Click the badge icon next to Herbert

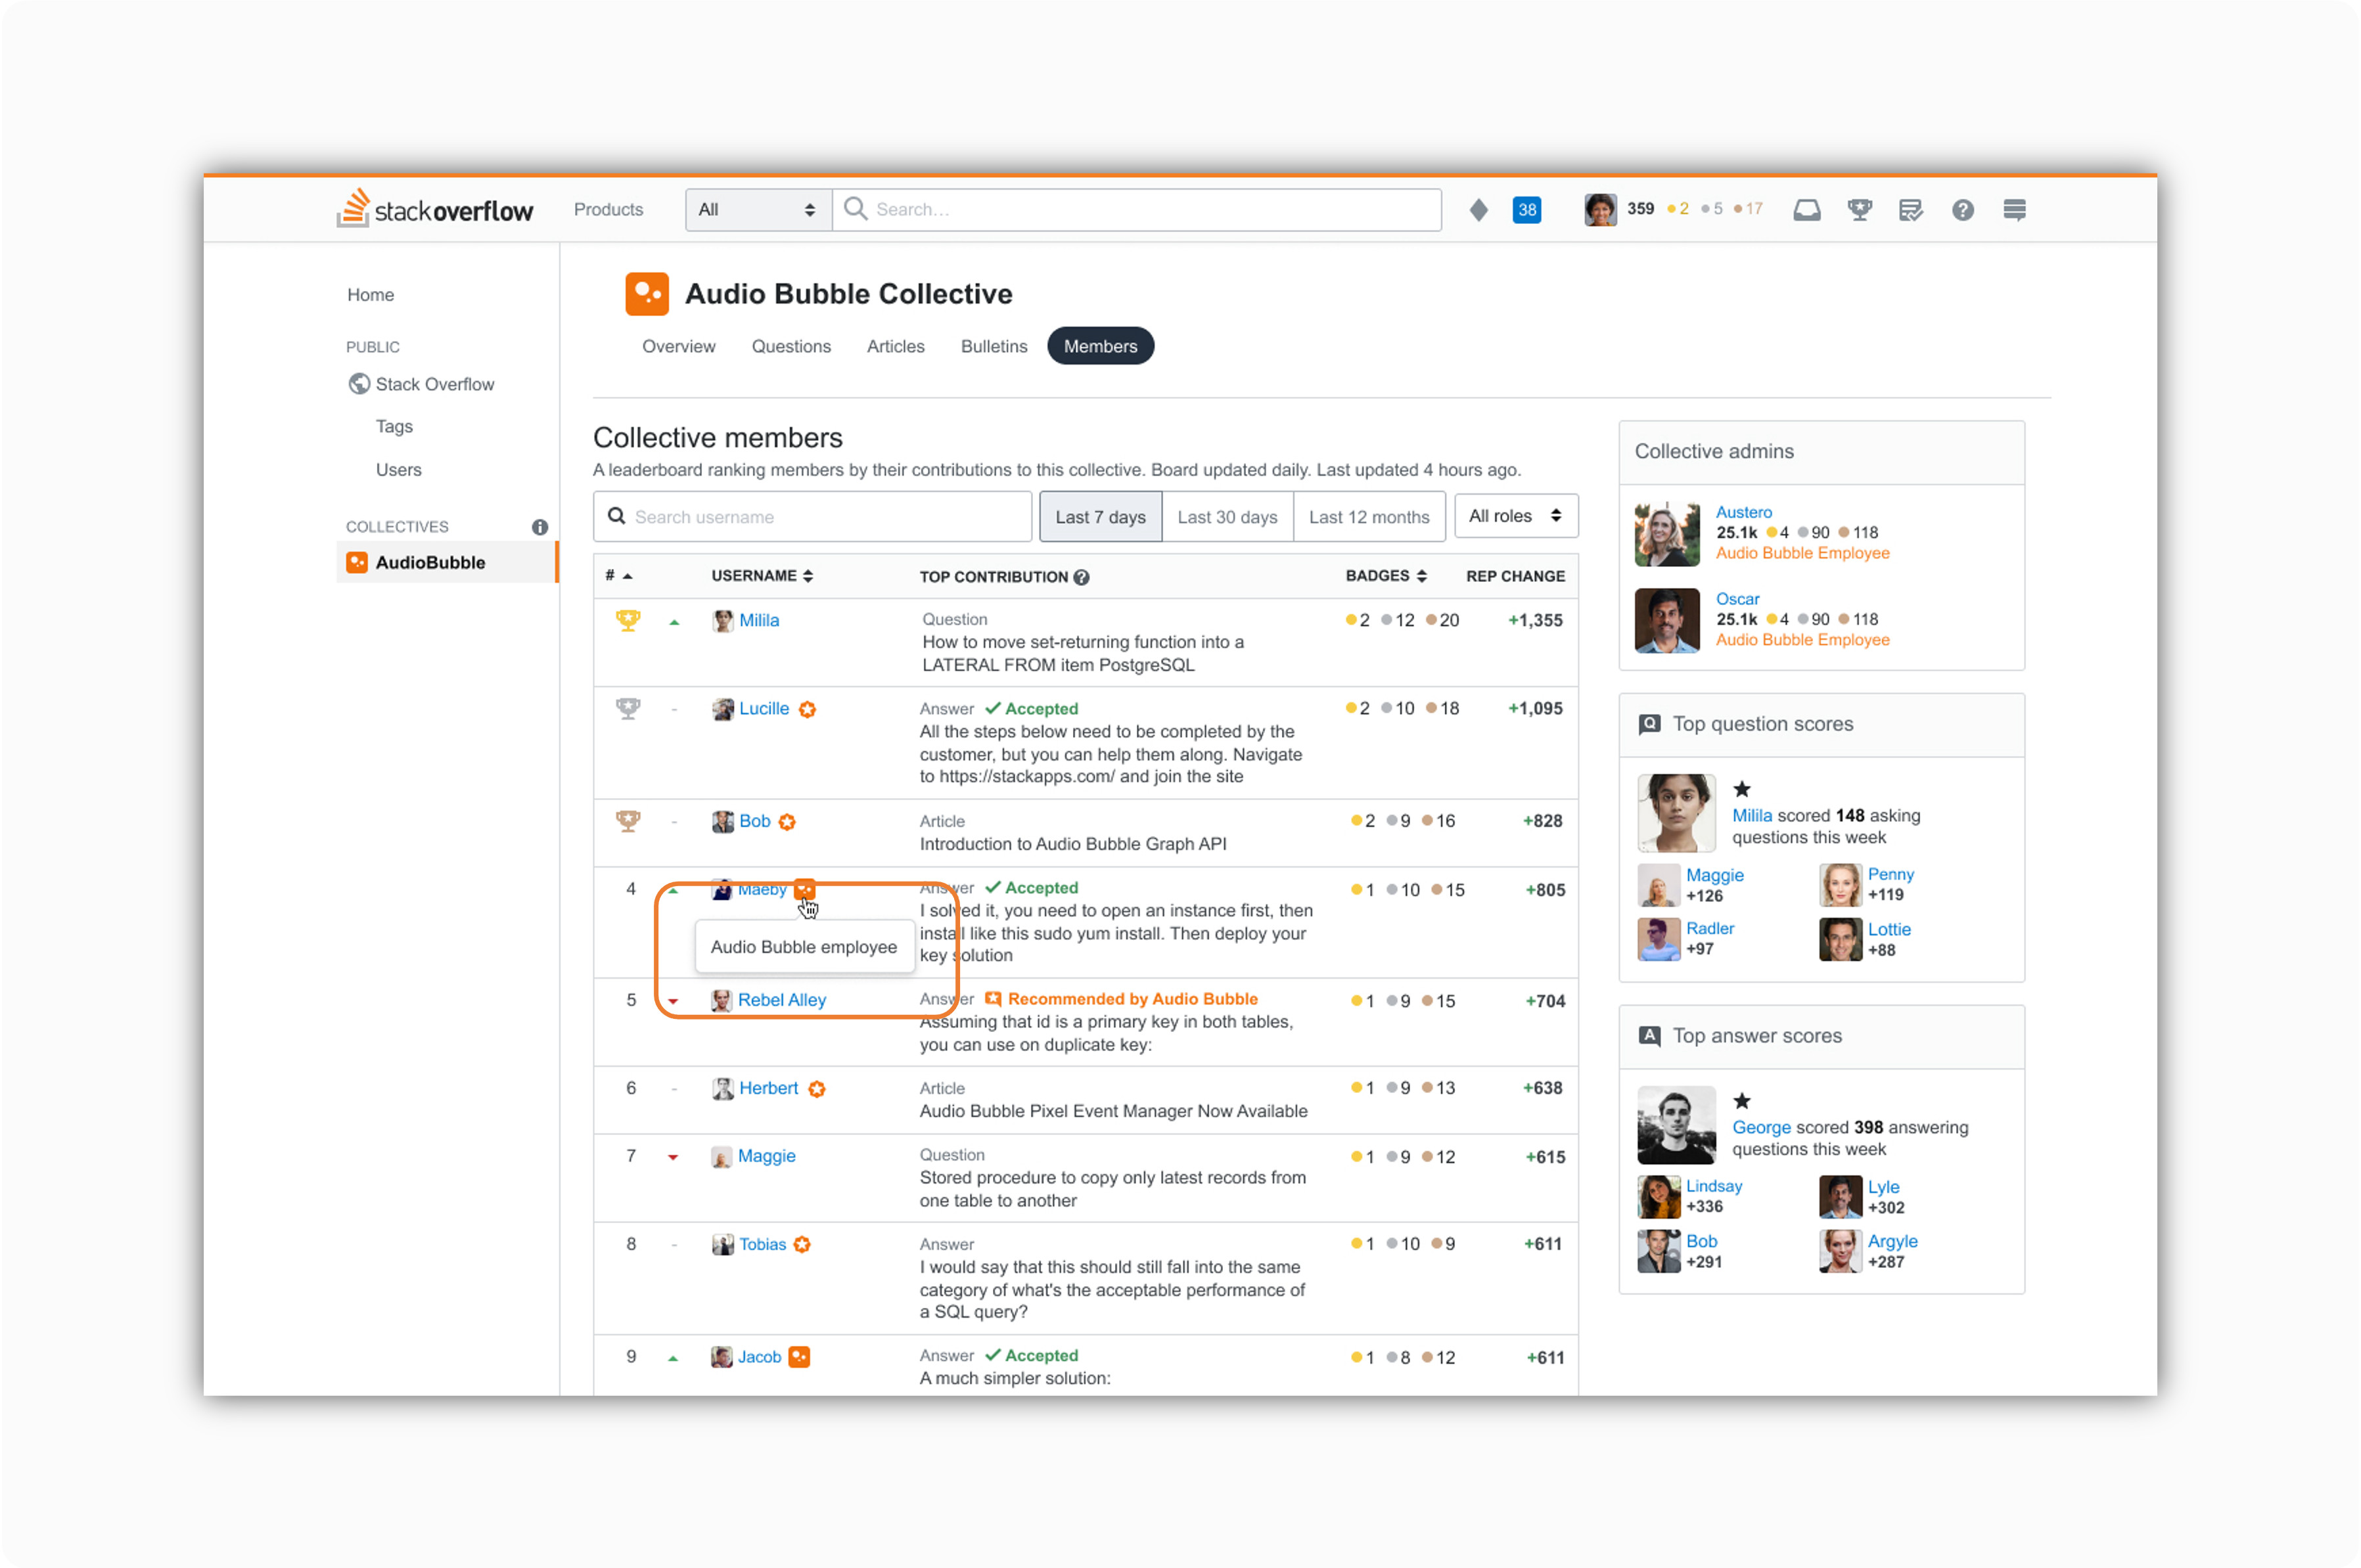click(816, 1089)
